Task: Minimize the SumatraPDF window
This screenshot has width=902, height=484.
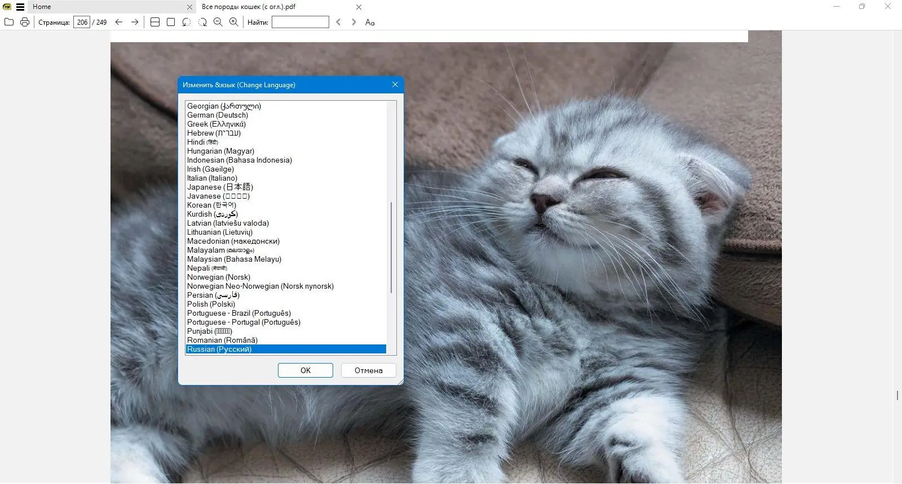Action: (x=837, y=7)
